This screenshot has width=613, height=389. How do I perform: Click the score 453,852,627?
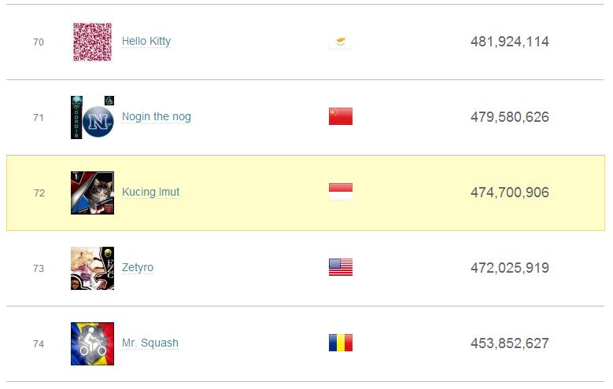[x=509, y=343]
